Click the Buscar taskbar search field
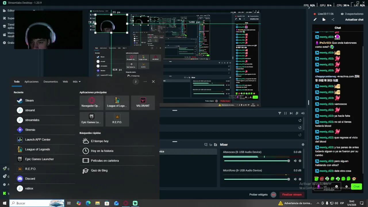 coord(37,203)
